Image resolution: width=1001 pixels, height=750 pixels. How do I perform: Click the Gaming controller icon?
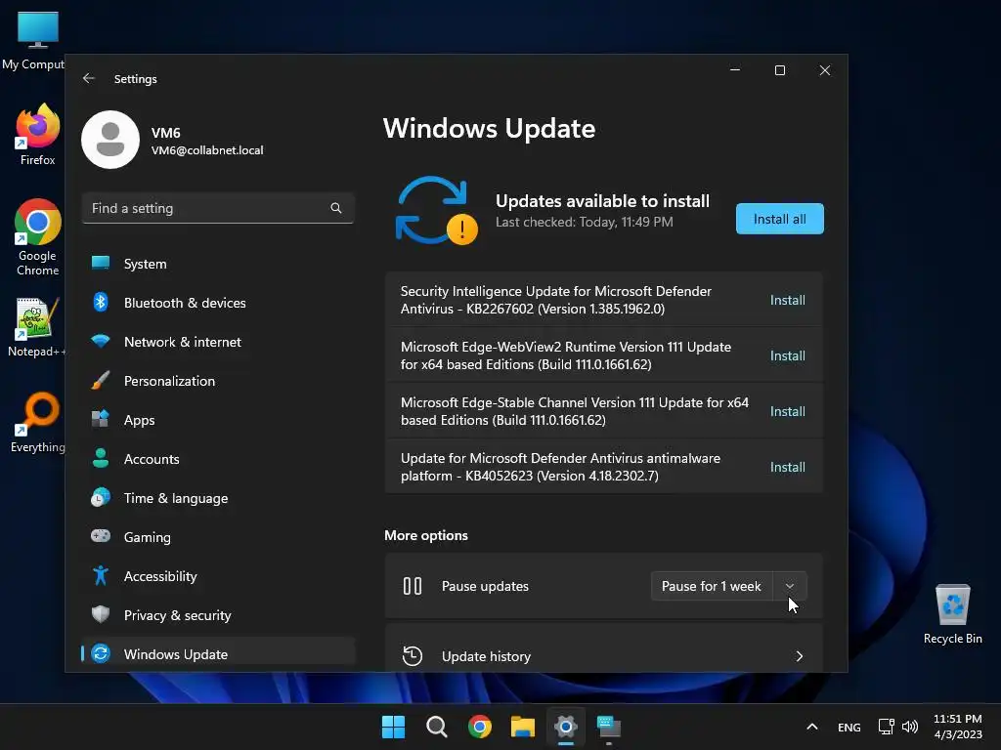[x=101, y=536]
